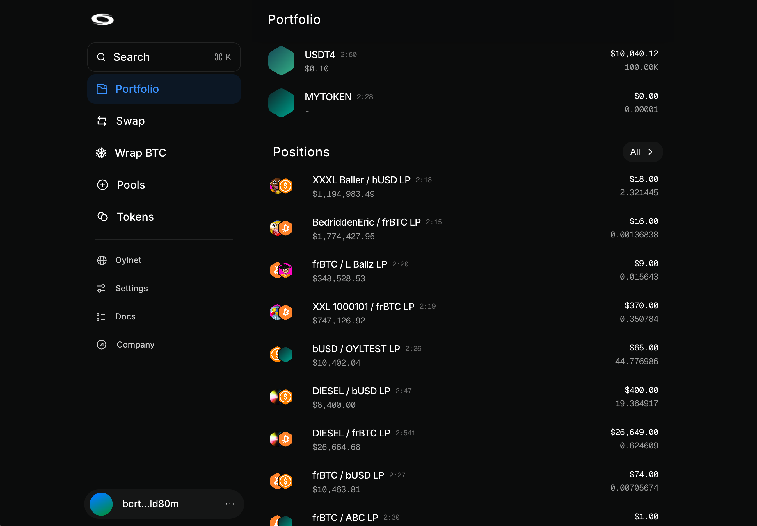This screenshot has width=757, height=526.
Task: Open wallet options three-dot menu
Action: point(230,504)
